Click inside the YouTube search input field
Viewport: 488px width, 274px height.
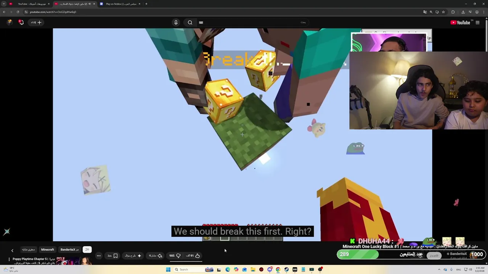[252, 22]
